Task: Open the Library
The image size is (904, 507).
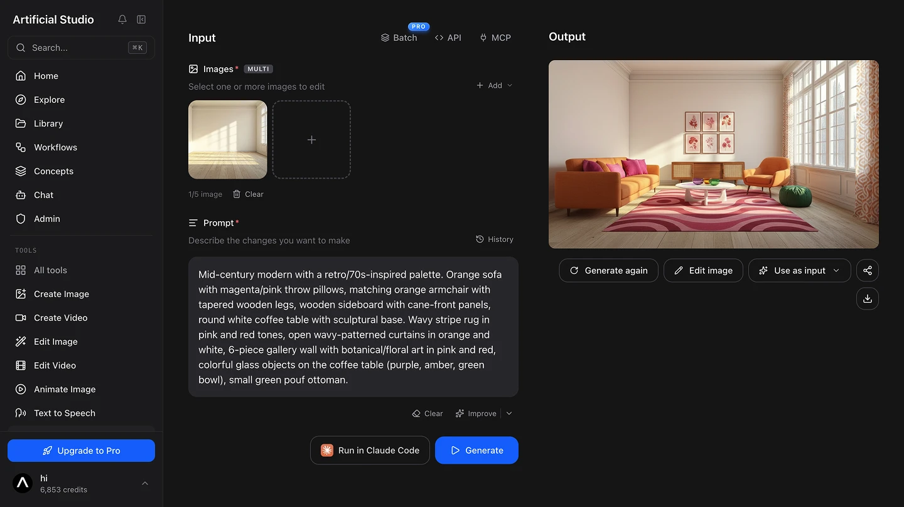Action: click(81, 123)
